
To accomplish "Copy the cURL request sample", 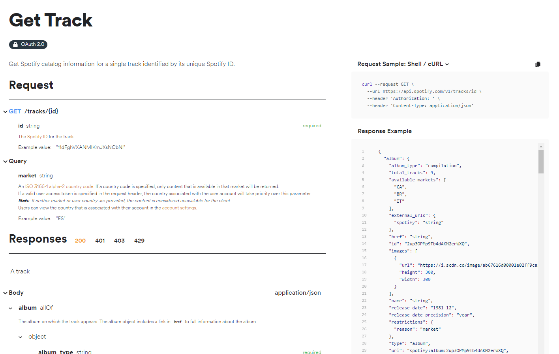I will coord(538,64).
